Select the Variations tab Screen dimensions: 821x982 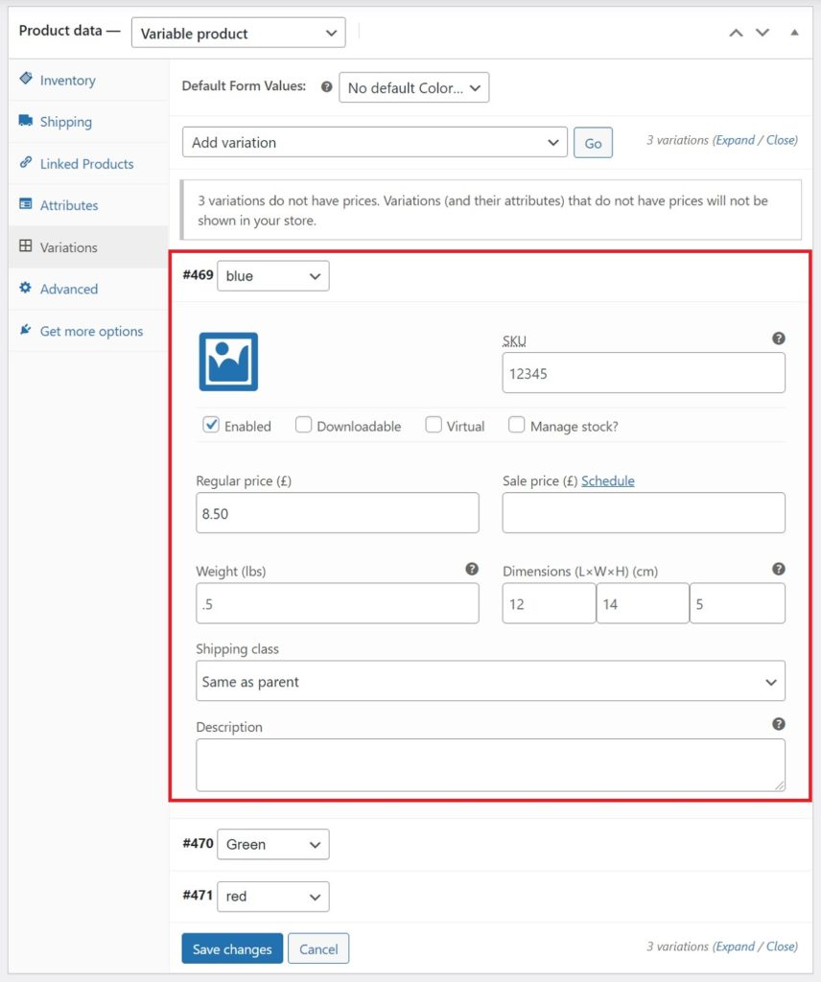[88, 247]
